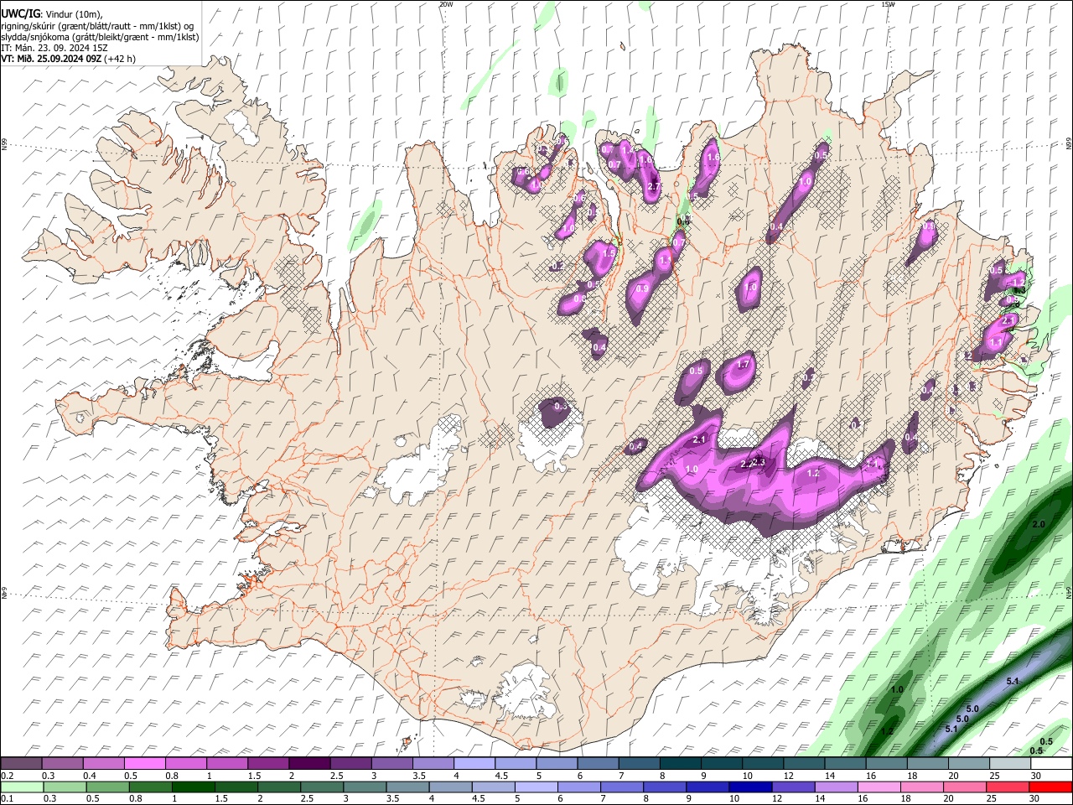This screenshot has width=1073, height=805.
Task: Click the 'slydda/snjókoma' legend description line
Action: 100,37
